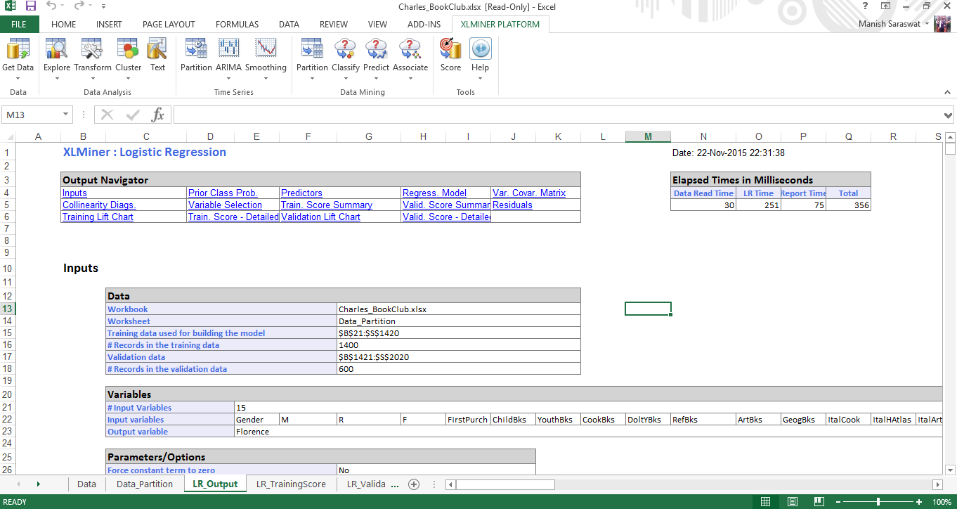Screen dimensions: 957x509
Task: Expand the Name Box dropdown
Action: [66, 115]
